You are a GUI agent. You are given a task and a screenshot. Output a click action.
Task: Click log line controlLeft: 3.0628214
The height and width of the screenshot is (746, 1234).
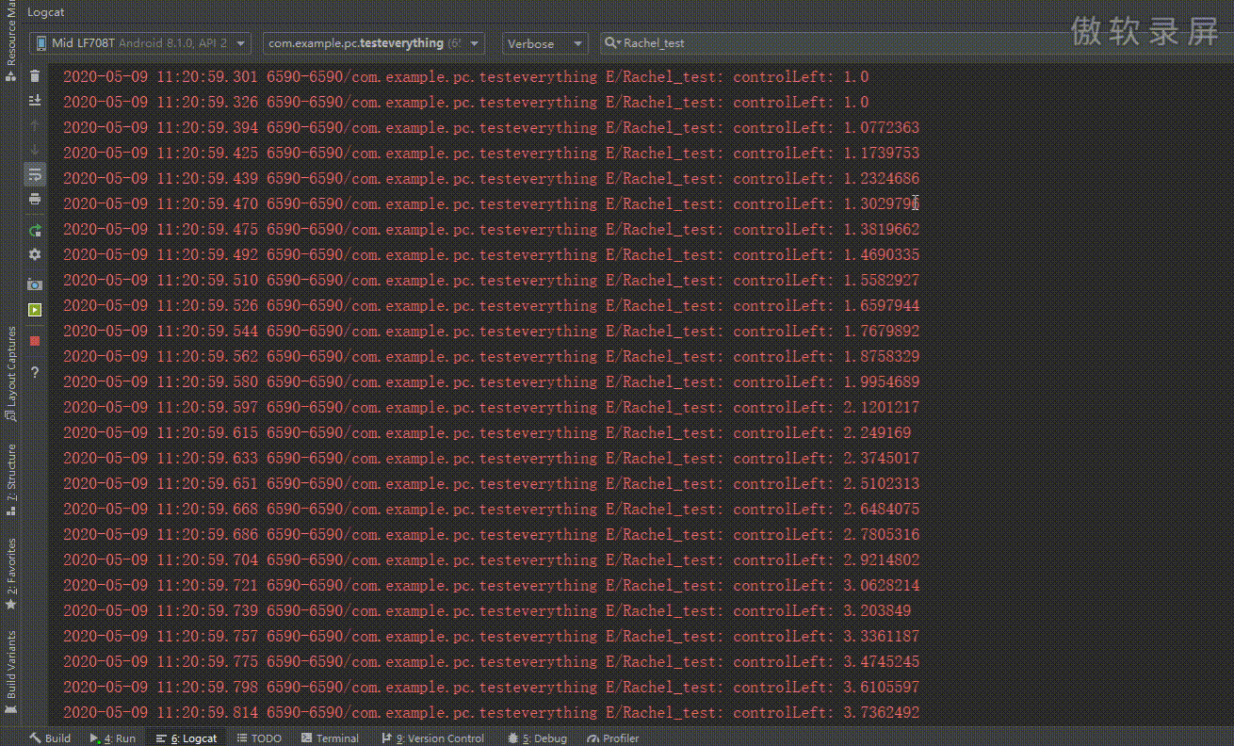pos(491,585)
